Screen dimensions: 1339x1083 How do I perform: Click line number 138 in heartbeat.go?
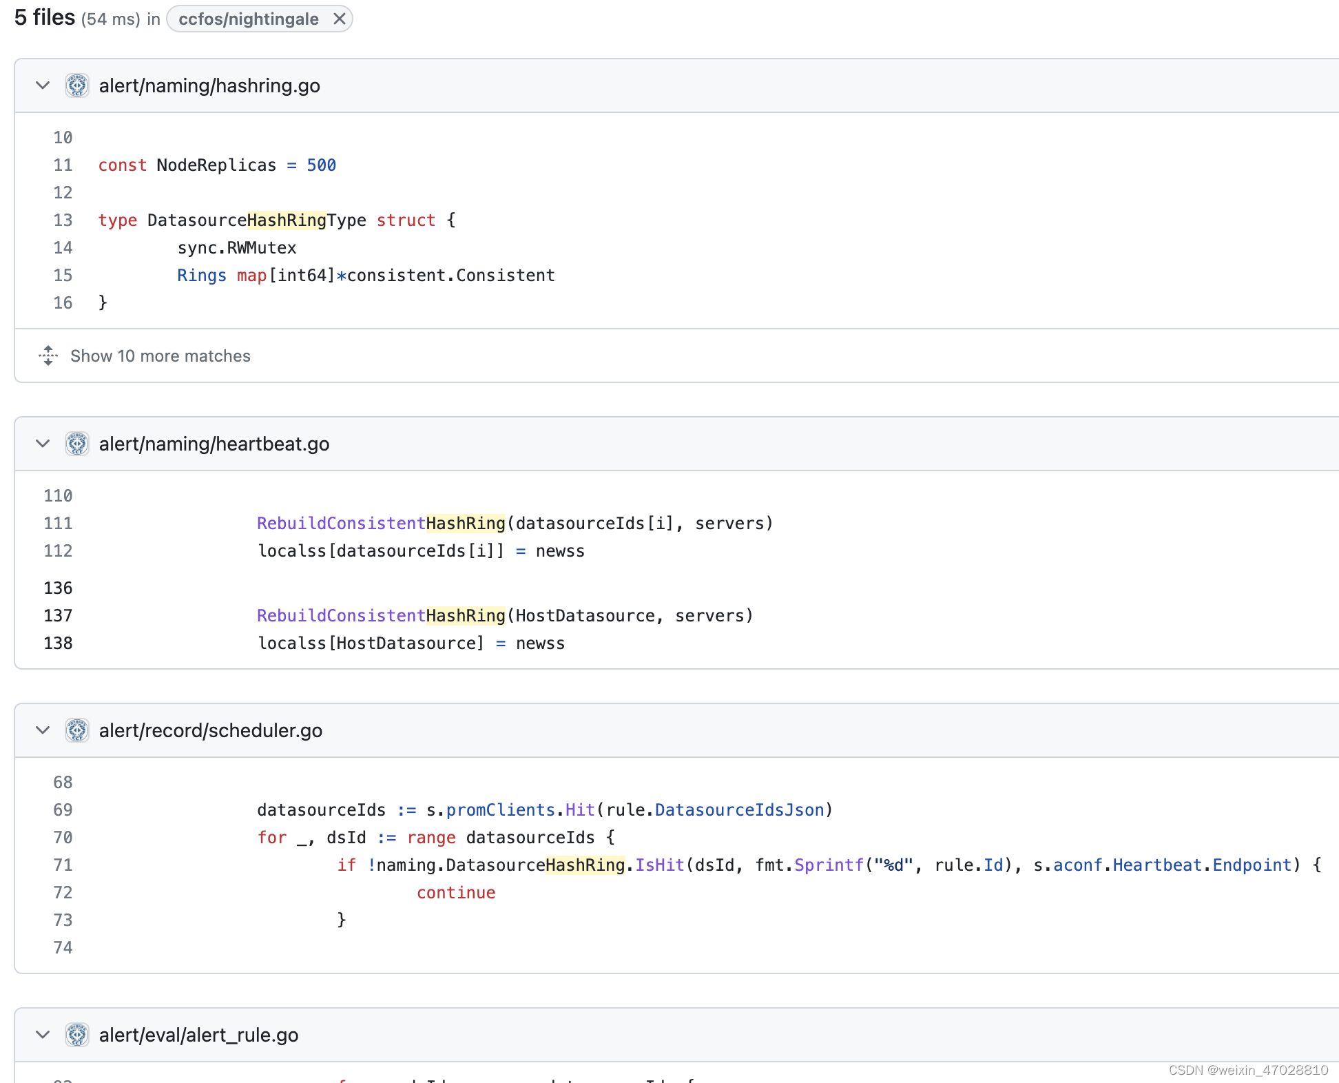point(58,643)
